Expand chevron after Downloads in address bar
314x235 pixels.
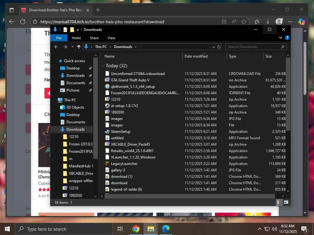tap(136, 47)
